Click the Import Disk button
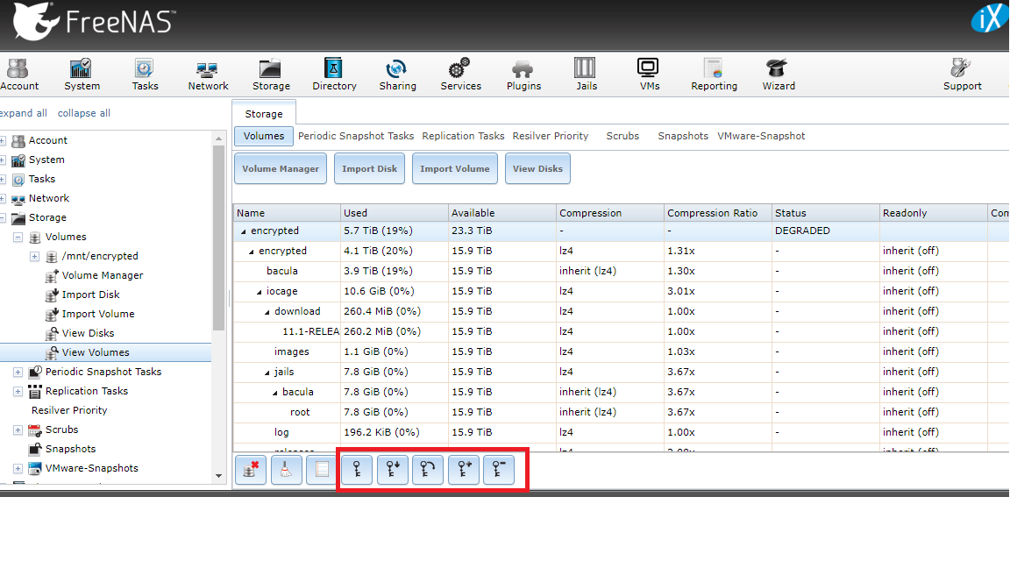The width and height of the screenshot is (1010, 568). pos(369,168)
